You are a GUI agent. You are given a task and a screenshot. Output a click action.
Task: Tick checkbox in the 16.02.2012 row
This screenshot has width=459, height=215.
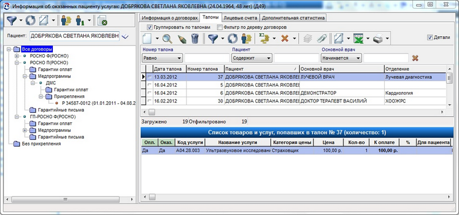[x=150, y=101]
